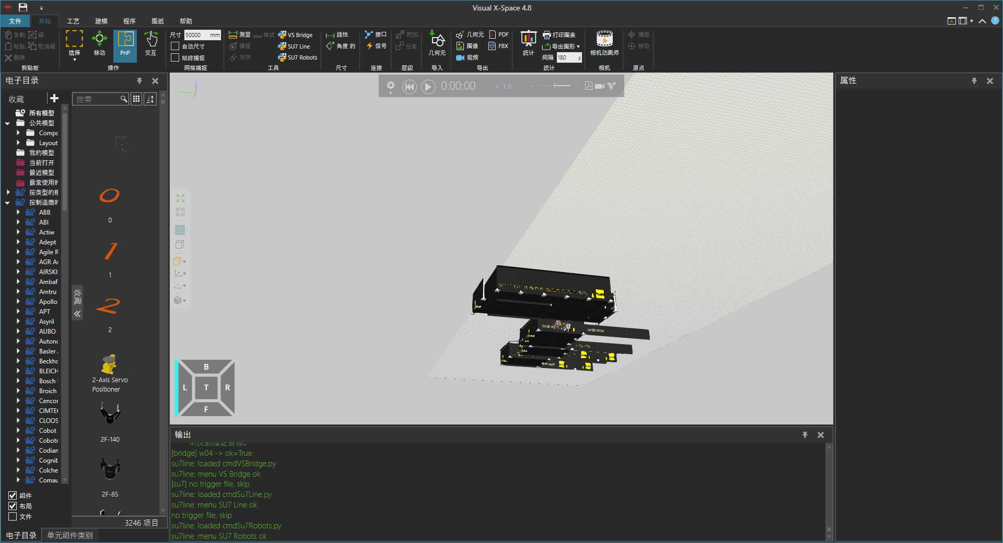Viewport: 1003px width, 543px height.
Task: Open 相机动画师 camera animator
Action: pos(604,43)
